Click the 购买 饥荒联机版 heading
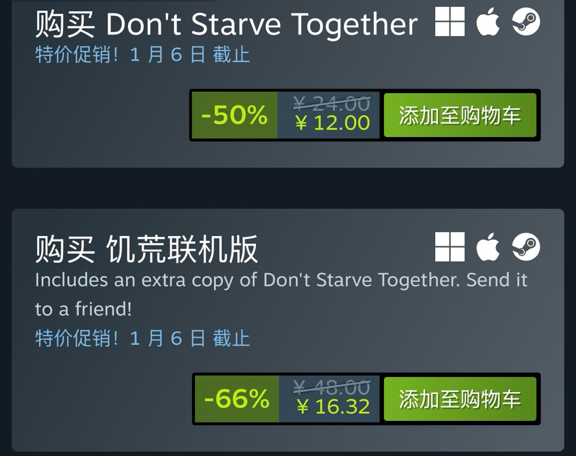This screenshot has height=456, width=576. coord(146,249)
